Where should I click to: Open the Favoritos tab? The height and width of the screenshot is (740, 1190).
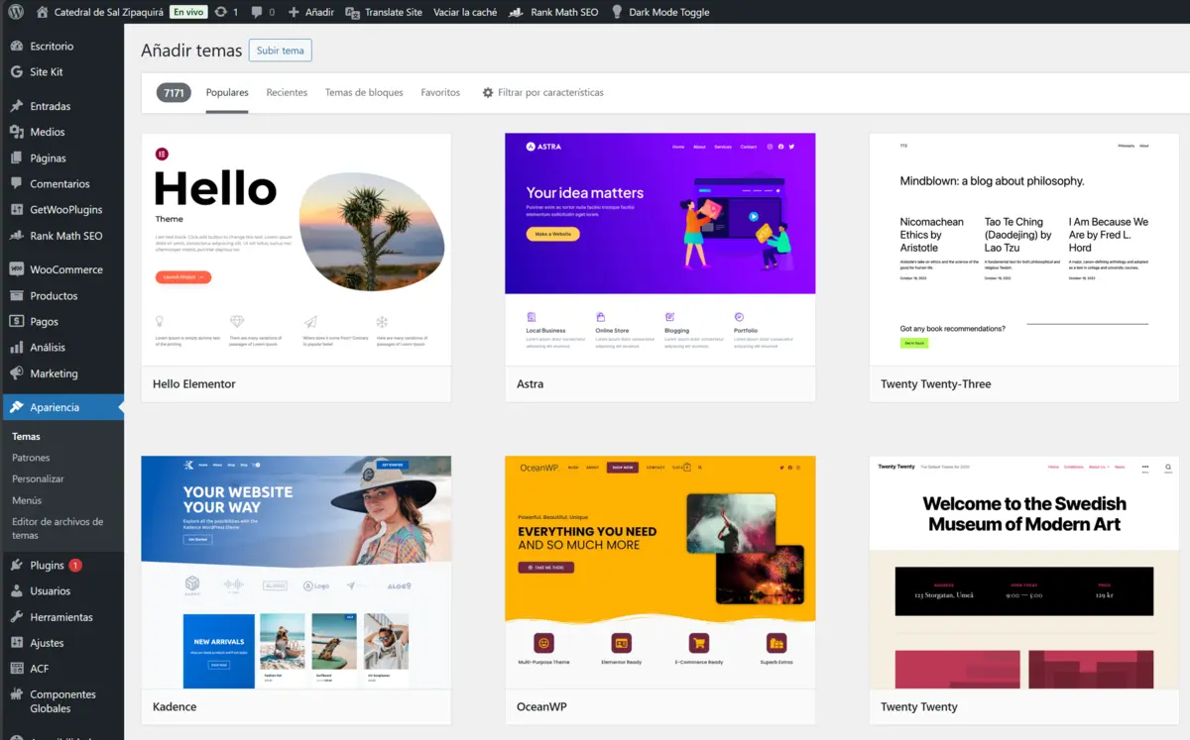pyautogui.click(x=440, y=92)
